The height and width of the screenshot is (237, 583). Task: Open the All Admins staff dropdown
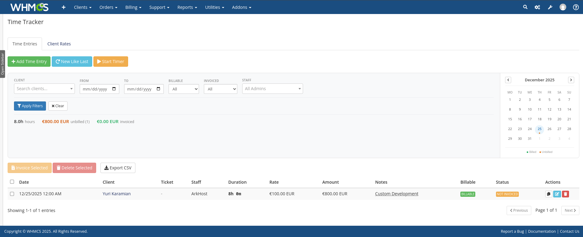(272, 89)
